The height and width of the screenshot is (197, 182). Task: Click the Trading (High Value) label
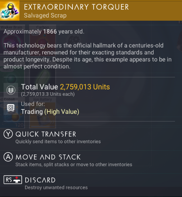[x=50, y=111]
